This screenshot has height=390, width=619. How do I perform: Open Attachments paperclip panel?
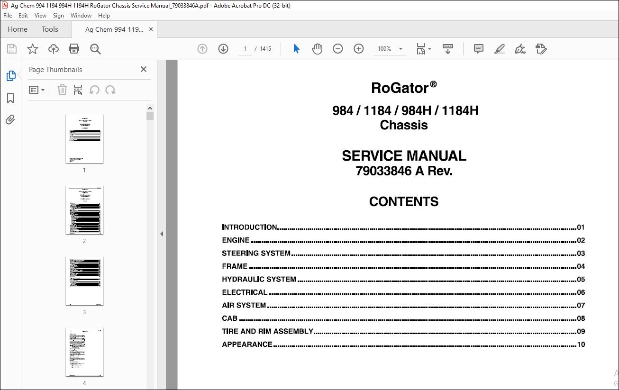(10, 119)
